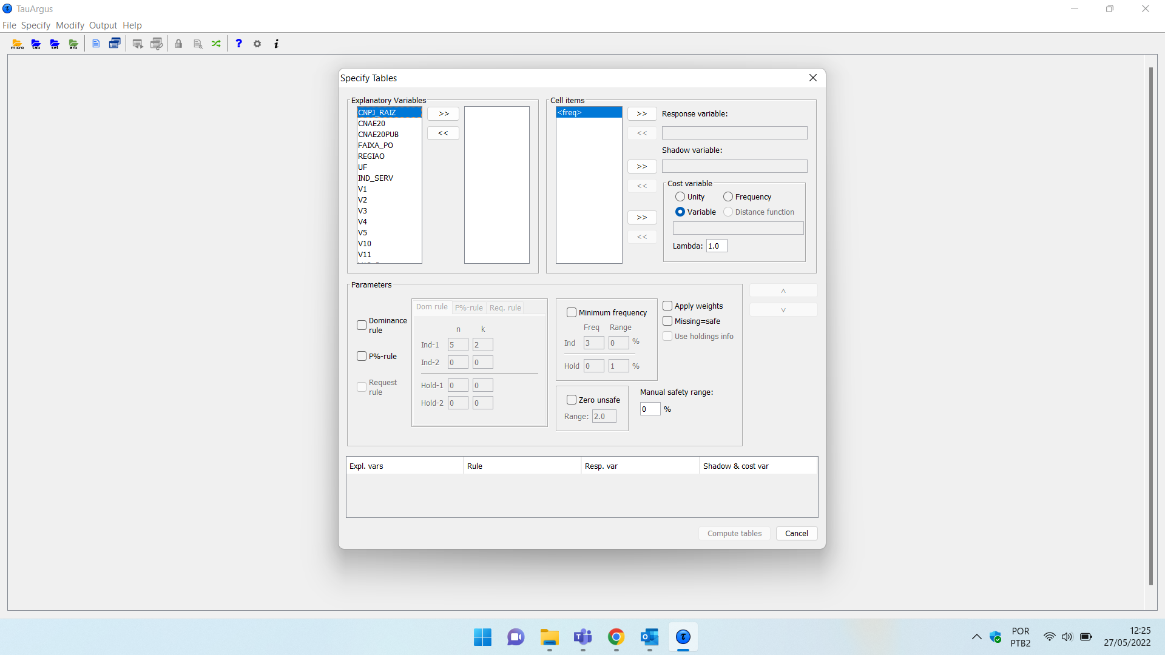
Task: Open the Output menu
Action: 103,25
